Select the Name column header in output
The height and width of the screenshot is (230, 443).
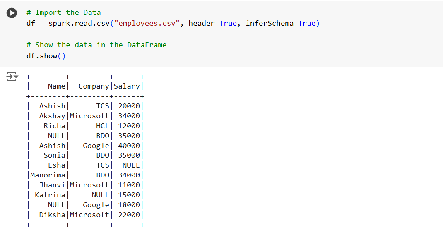tap(56, 86)
